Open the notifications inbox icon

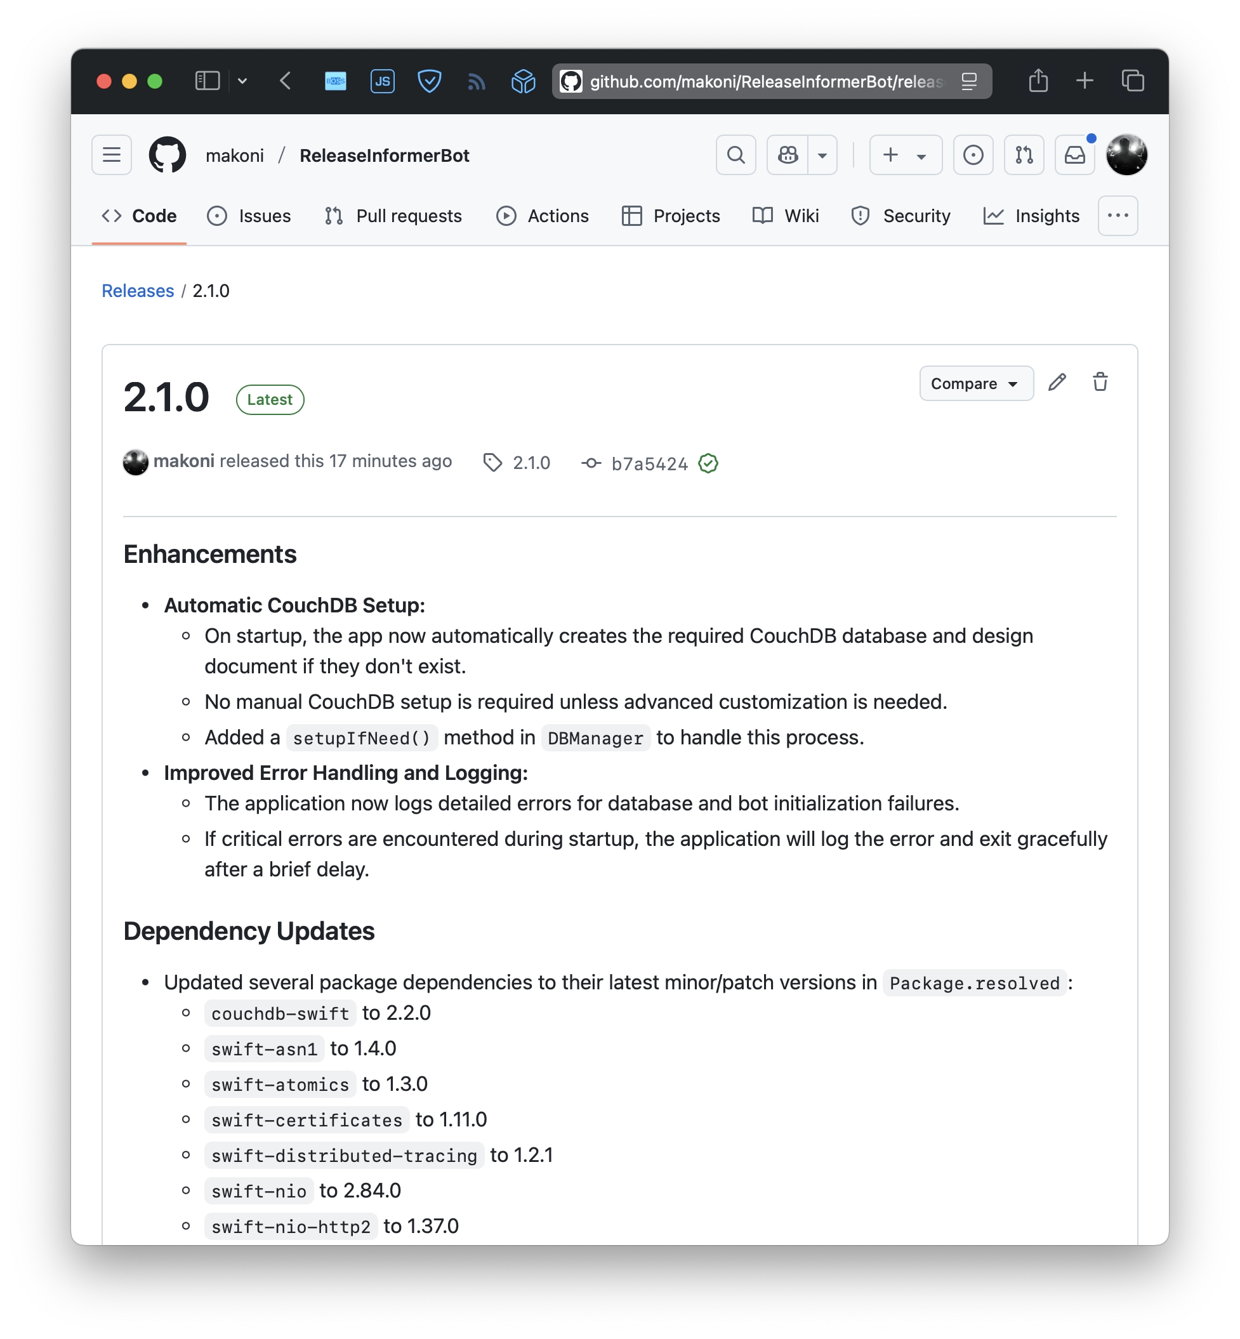click(x=1075, y=155)
